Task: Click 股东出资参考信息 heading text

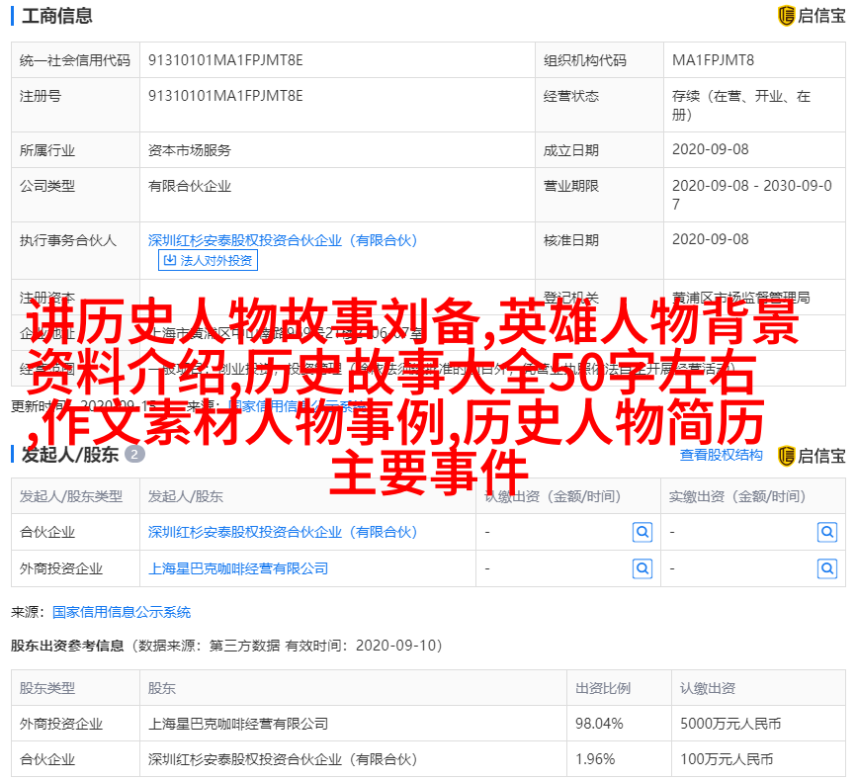Action: tap(67, 646)
